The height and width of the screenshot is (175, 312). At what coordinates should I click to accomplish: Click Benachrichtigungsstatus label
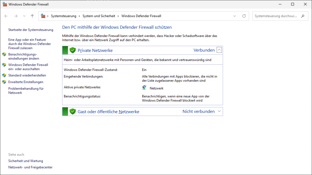pyautogui.click(x=82, y=96)
